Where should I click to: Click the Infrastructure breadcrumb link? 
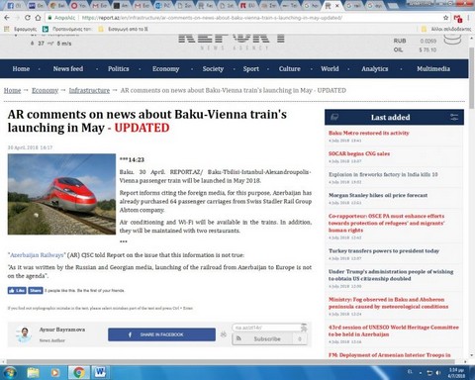(x=89, y=90)
